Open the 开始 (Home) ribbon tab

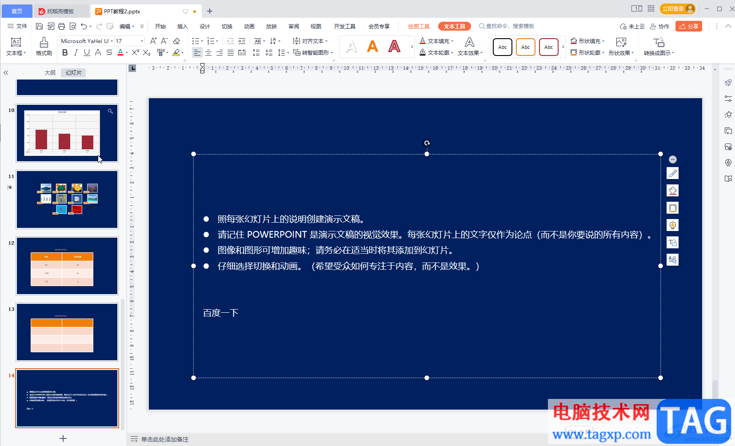click(x=160, y=26)
